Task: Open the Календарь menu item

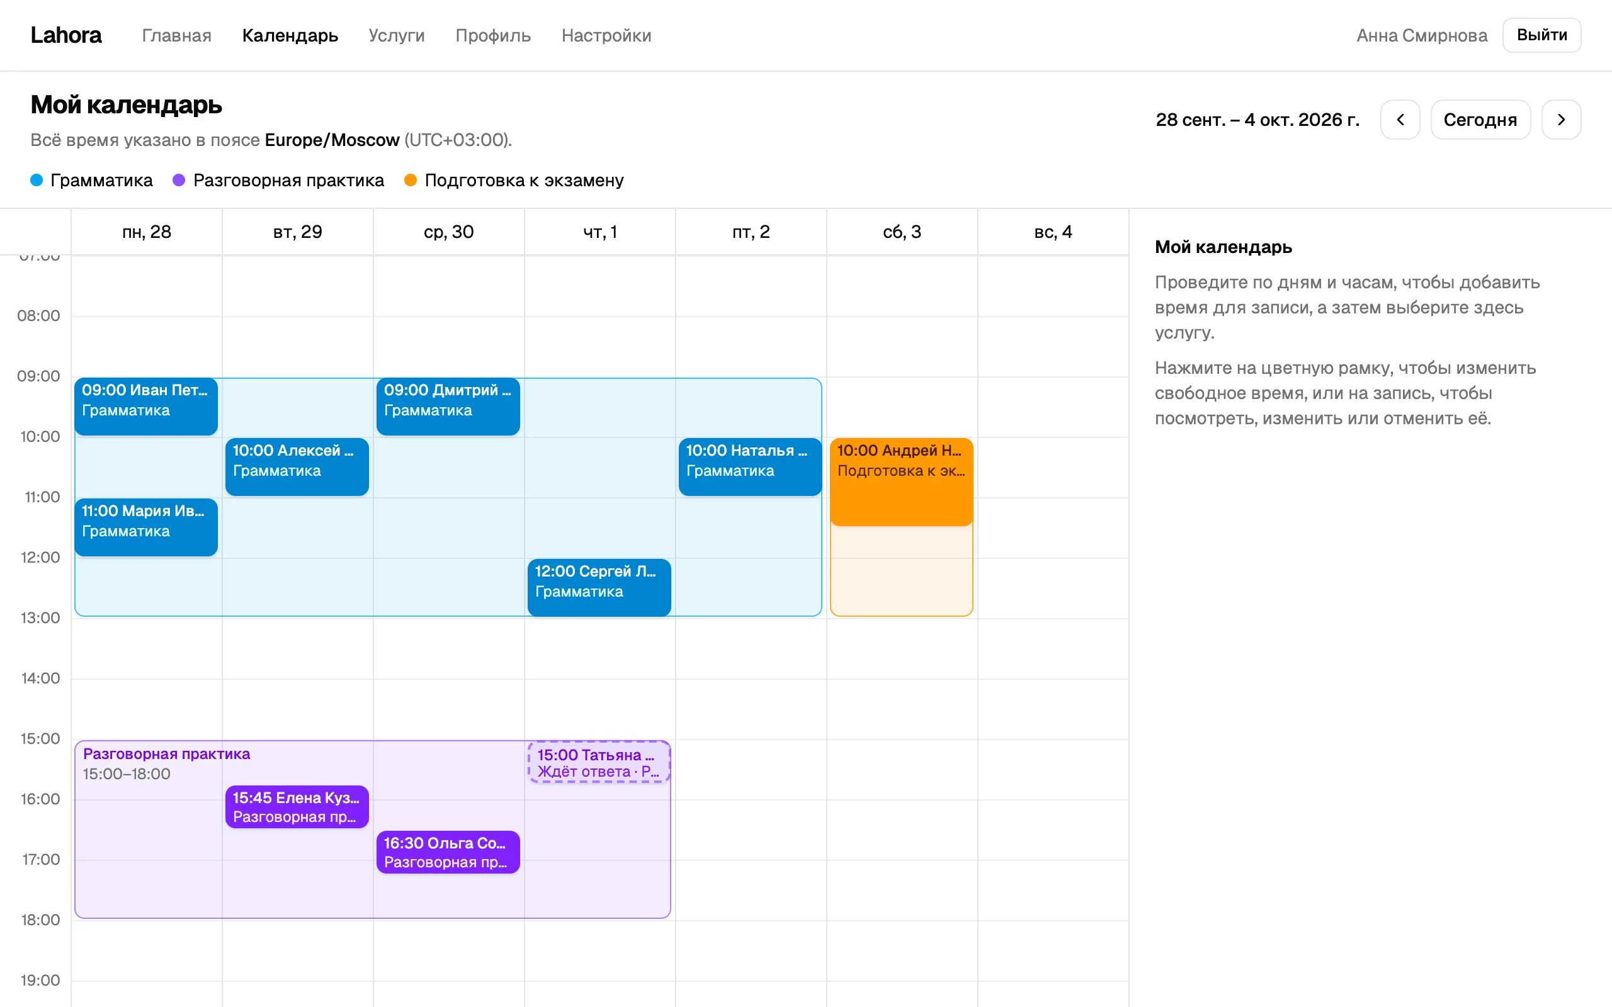Action: (290, 35)
